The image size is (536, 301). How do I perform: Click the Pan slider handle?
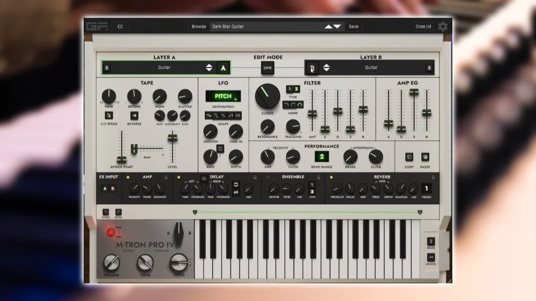134,149
